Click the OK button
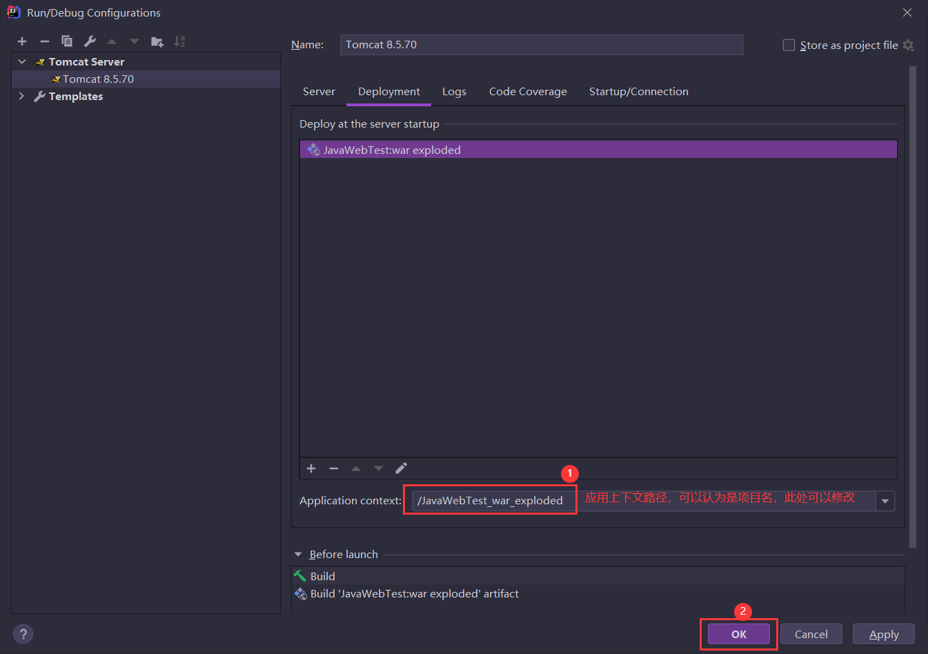Viewport: 928px width, 654px height. point(739,634)
